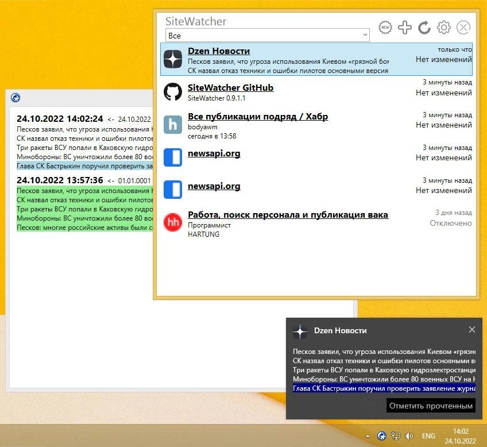Open SiteWatcher settings gear
487x447 pixels.
tap(443, 27)
